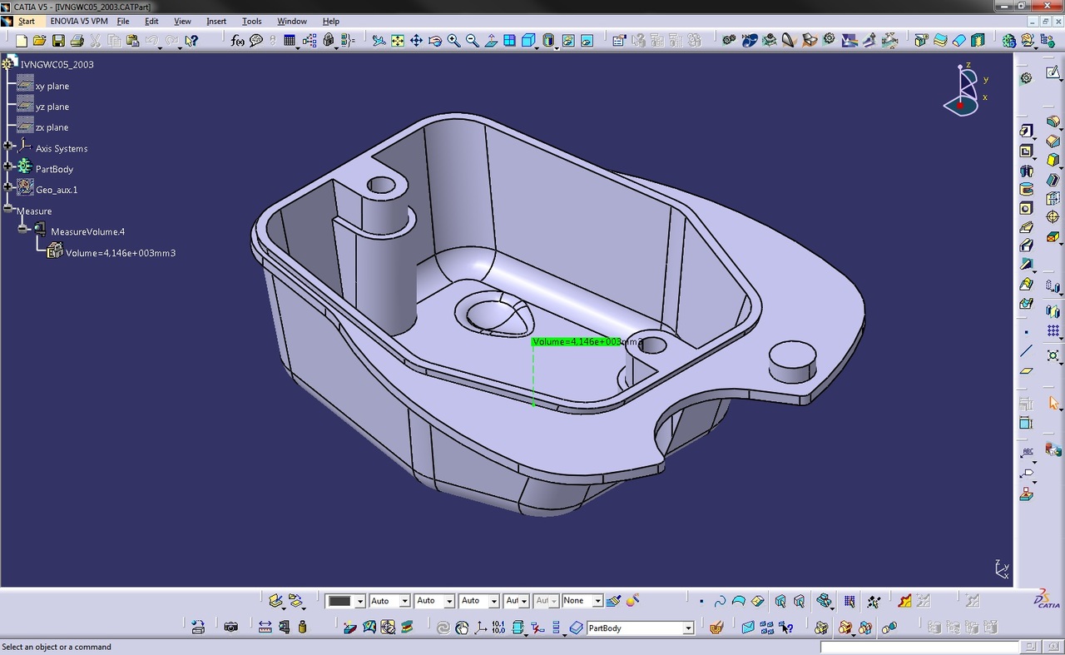The image size is (1065, 655).
Task: Open the second Auto line thickness dropdown
Action: [x=434, y=601]
